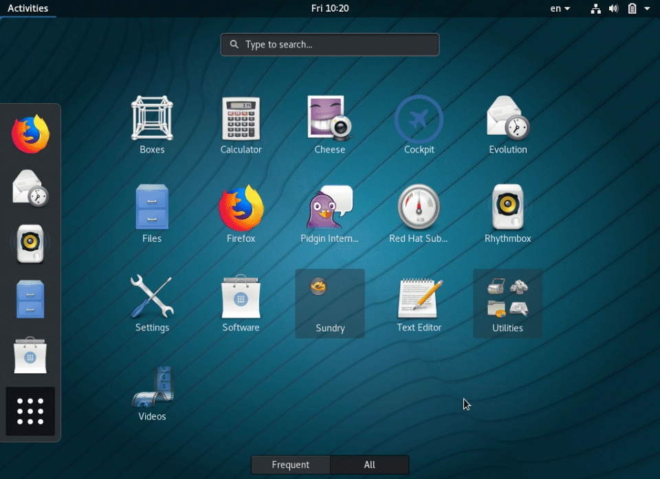Toggle the Show Applications grid button
Viewport: 660px width, 479px height.
[x=30, y=411]
